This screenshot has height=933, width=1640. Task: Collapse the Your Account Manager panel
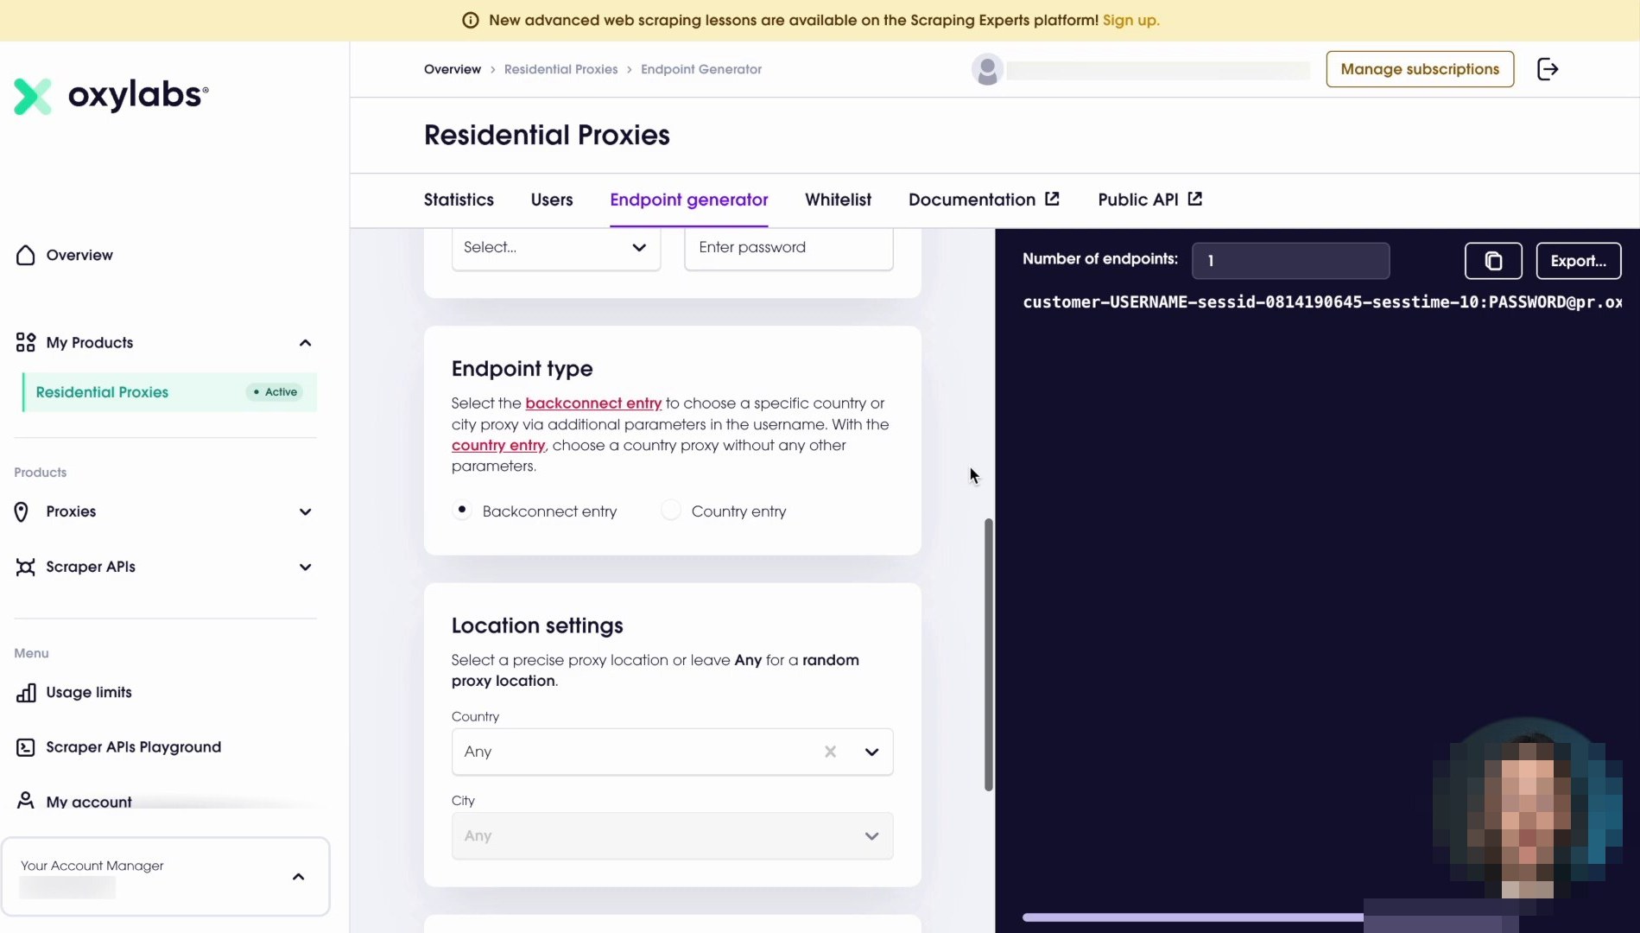(x=298, y=877)
